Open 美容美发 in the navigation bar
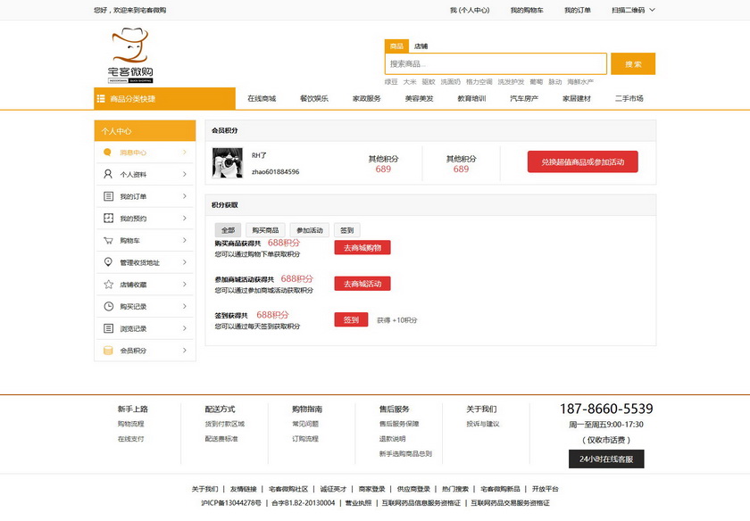The image size is (750, 521). coord(419,98)
